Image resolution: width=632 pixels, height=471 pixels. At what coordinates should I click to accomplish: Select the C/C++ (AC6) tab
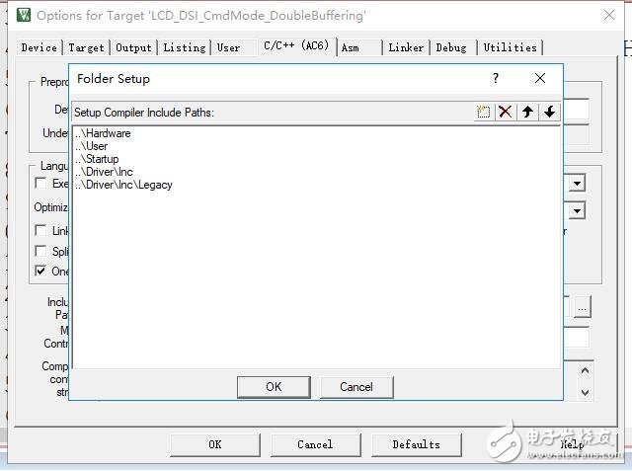[296, 45]
